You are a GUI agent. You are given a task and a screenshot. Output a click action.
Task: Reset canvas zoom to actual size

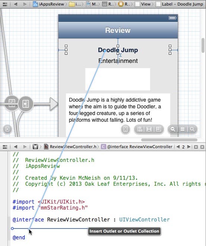pyautogui.click(x=182, y=129)
